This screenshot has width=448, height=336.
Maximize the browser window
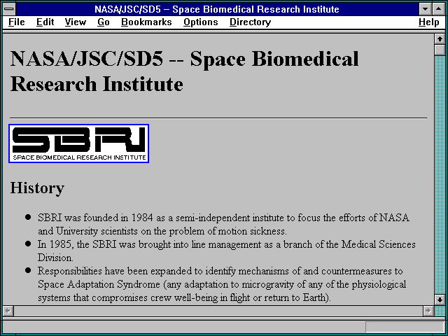439,9
